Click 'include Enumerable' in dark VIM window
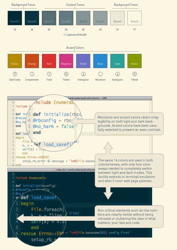 point(31,178)
